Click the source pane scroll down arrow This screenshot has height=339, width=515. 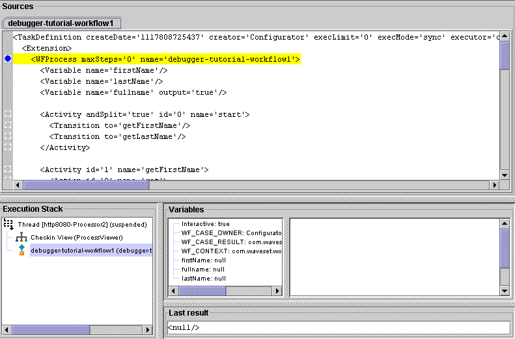pyautogui.click(x=505, y=175)
